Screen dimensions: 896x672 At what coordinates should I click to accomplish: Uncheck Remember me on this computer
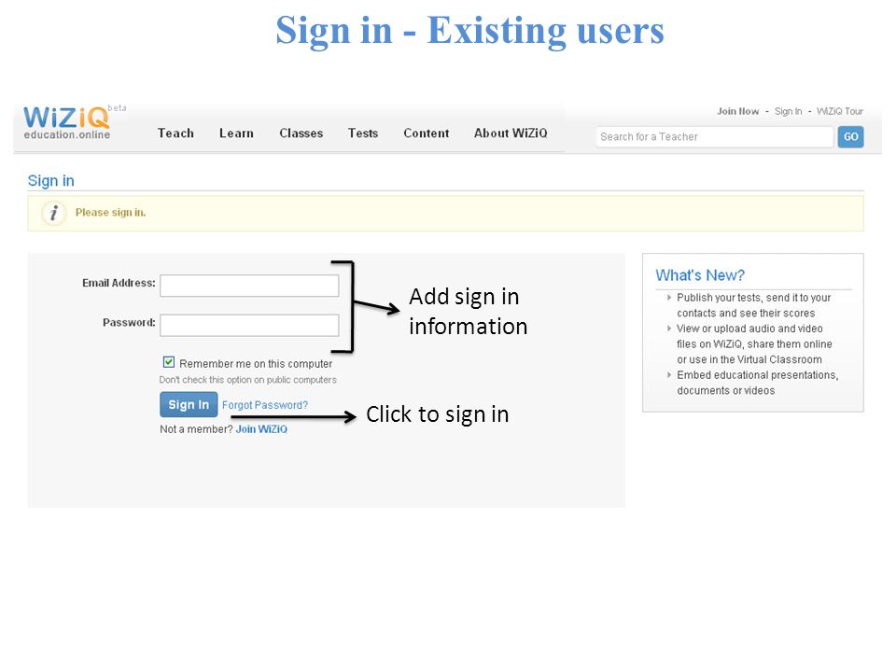[x=169, y=362]
